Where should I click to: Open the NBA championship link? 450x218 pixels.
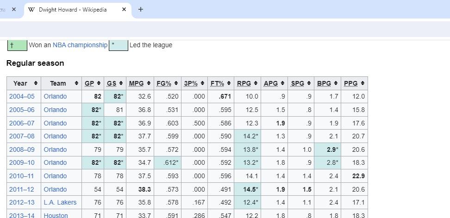80,45
